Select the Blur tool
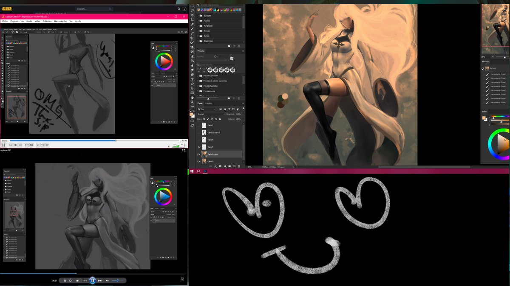Viewport: 510px width, 286px height. 192,65
